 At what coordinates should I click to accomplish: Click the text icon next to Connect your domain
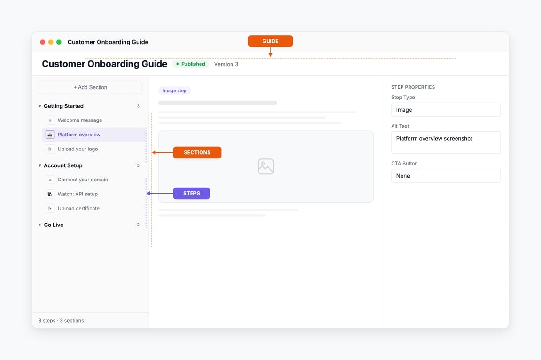tap(50, 180)
